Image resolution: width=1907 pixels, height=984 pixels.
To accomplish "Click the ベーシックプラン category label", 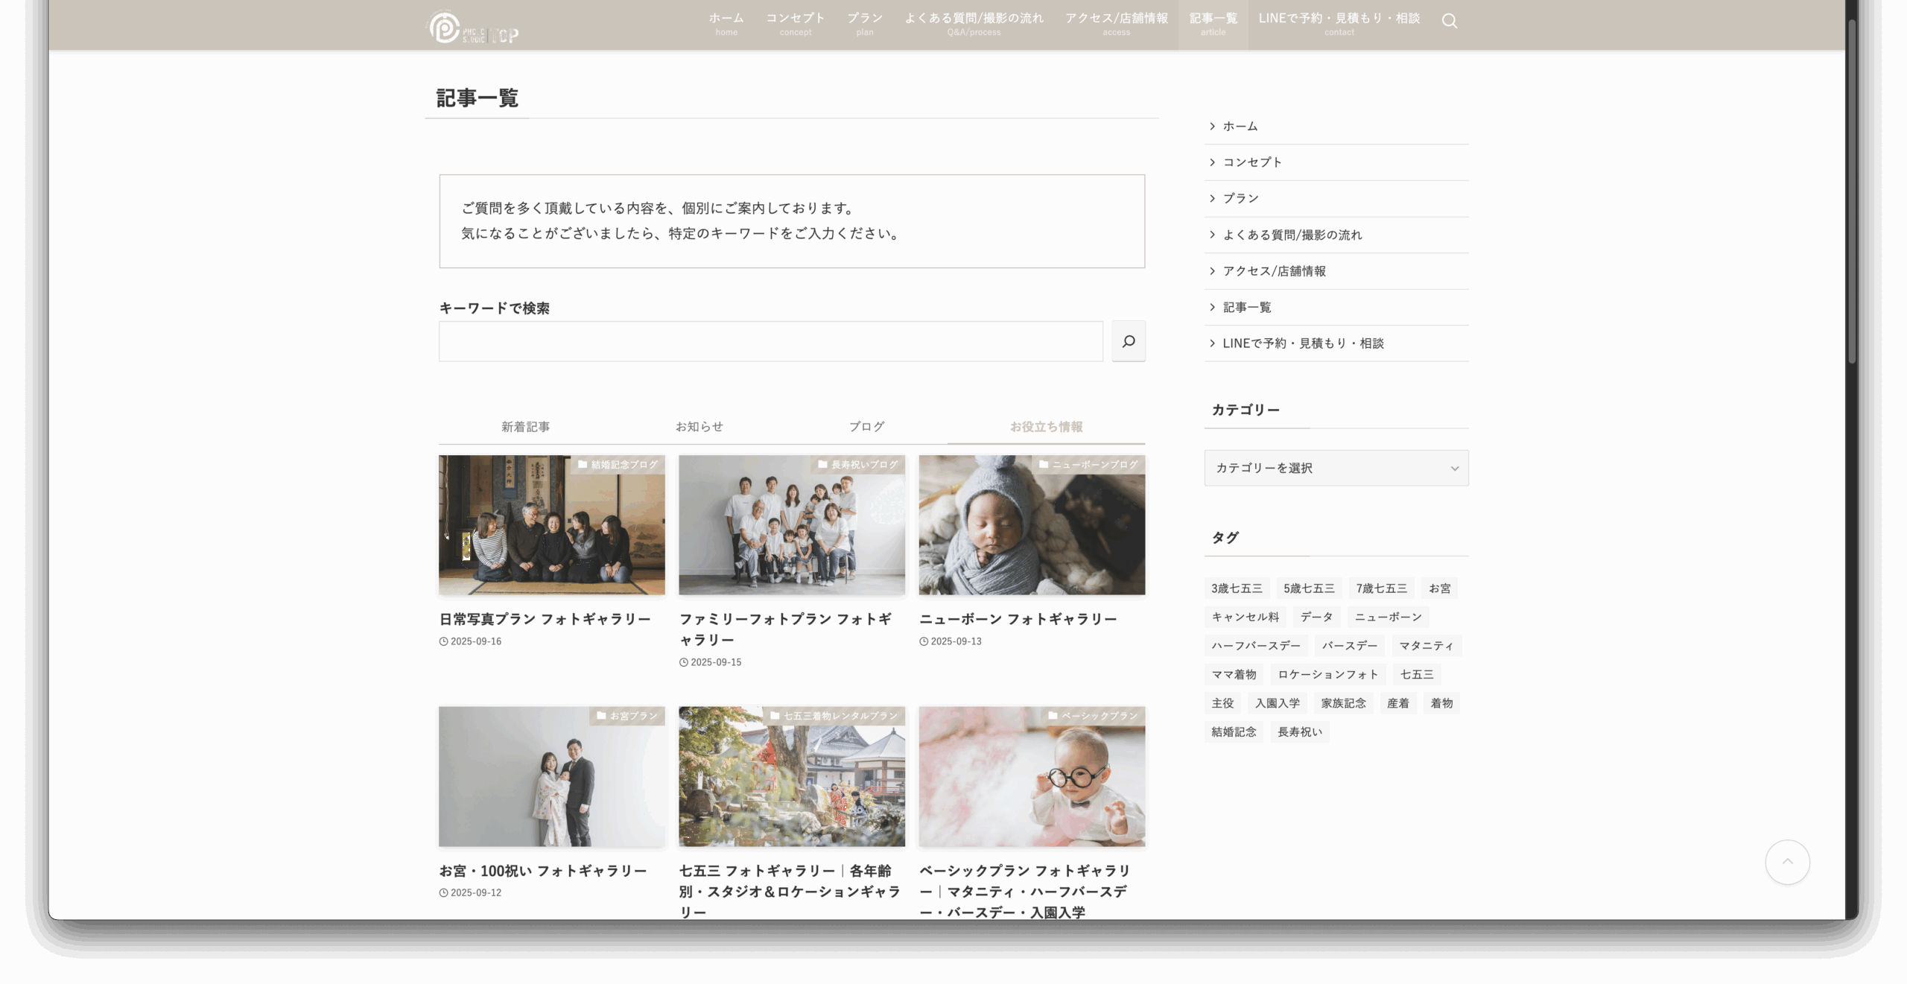I will [1093, 716].
